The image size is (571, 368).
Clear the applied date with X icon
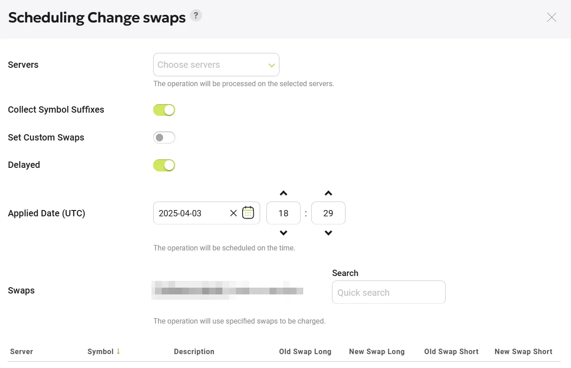coord(233,213)
